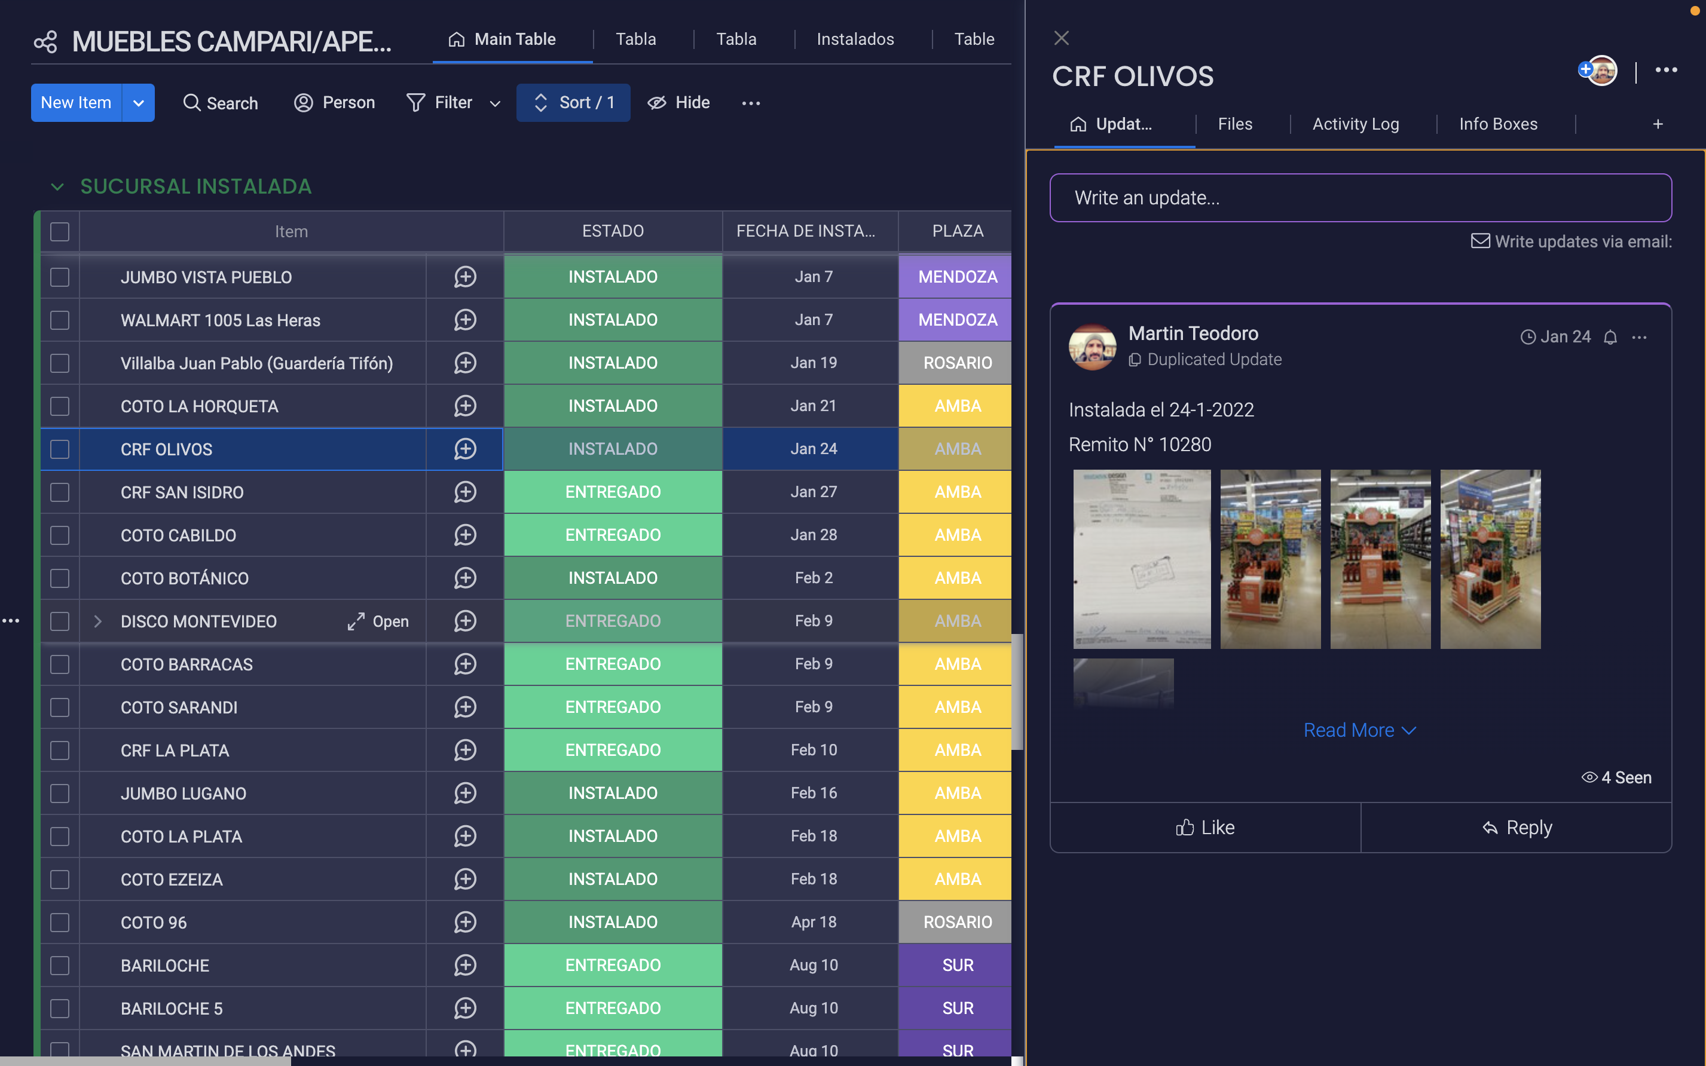
Task: Open CRF OLIVOS panel options menu
Action: [1666, 70]
